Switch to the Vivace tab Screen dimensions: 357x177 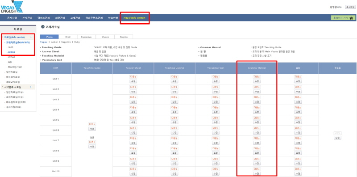(105, 37)
